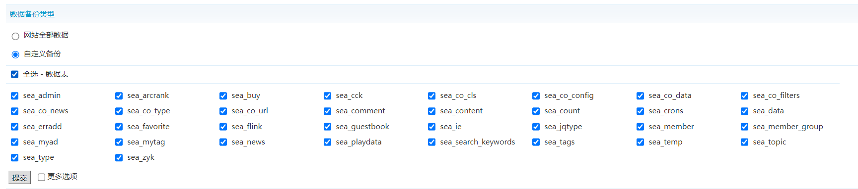Uncheck the sea_co_config table checkbox

pyautogui.click(x=536, y=96)
